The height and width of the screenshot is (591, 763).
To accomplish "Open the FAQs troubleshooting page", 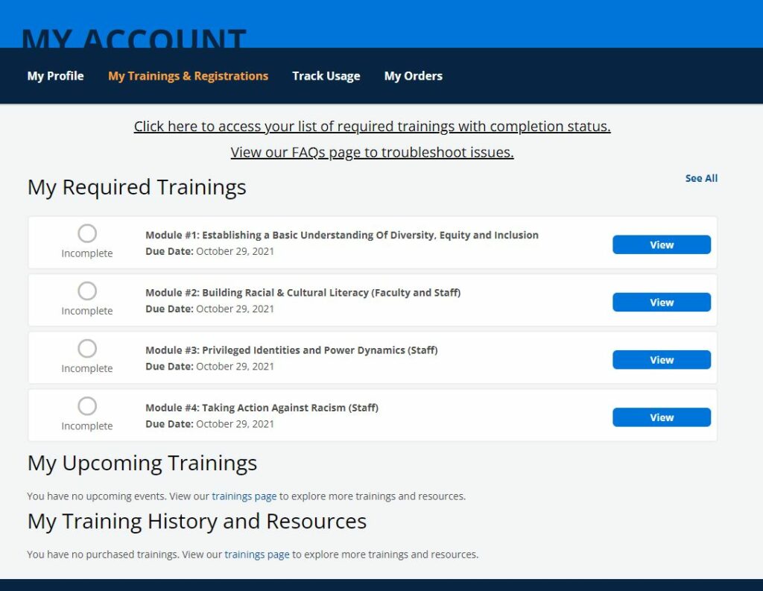I will [371, 152].
